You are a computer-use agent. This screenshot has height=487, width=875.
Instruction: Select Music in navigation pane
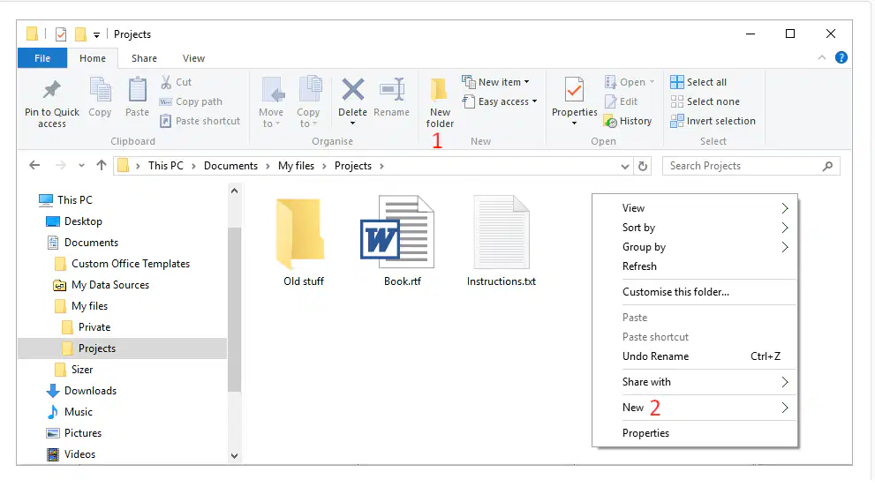(x=78, y=412)
